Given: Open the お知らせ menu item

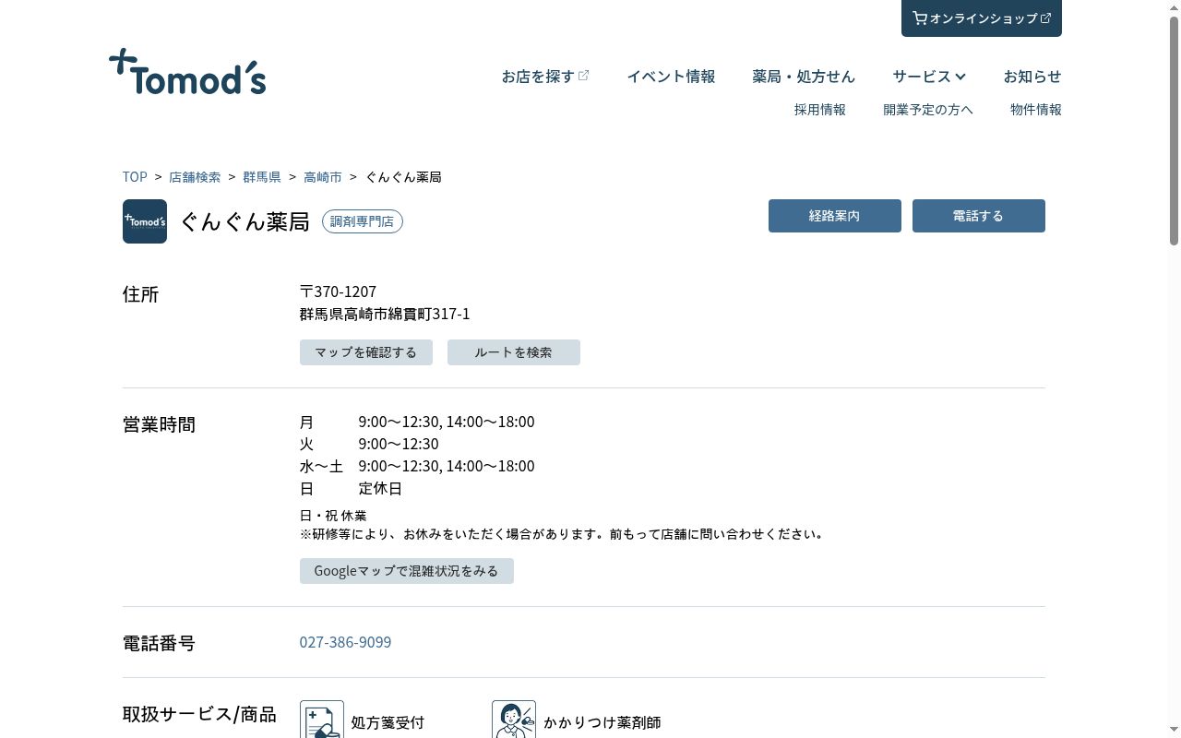Looking at the screenshot, I should (x=1032, y=77).
